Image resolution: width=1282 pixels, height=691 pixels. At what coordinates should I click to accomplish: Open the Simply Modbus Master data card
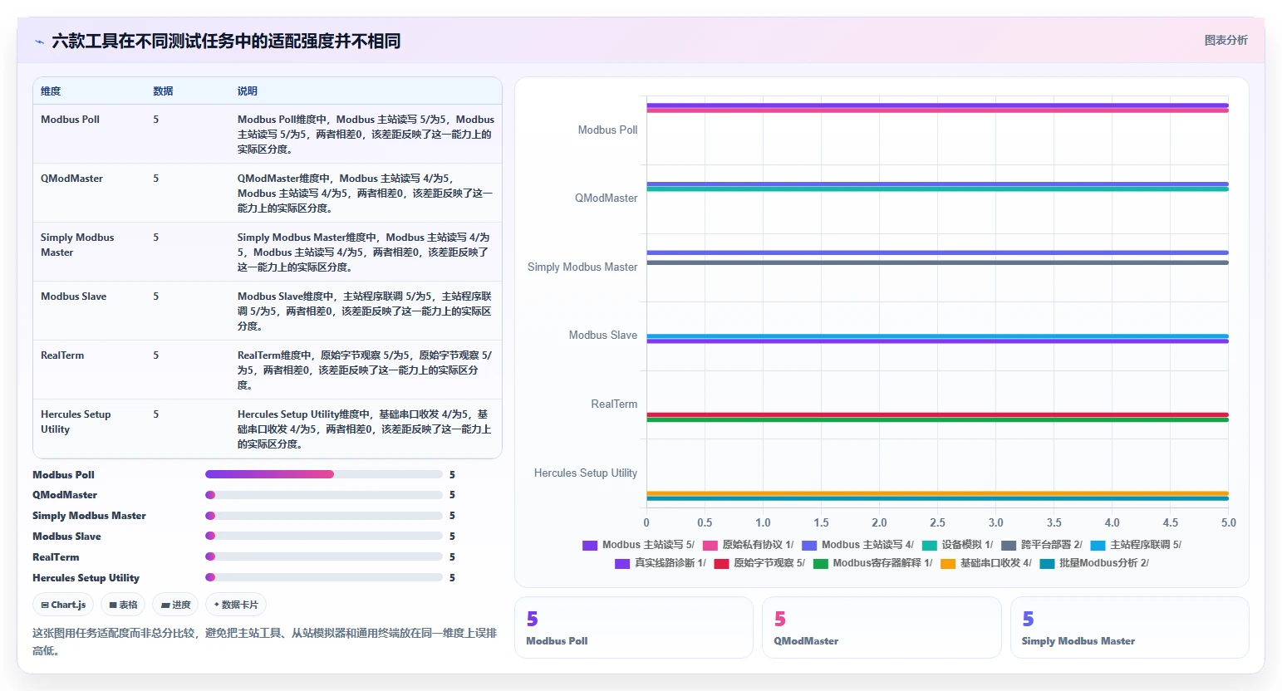[1129, 628]
